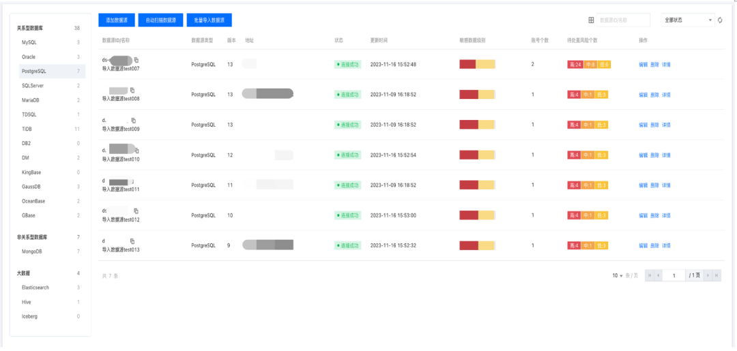
Task: Edit (编辑) the test007 data source
Action: pyautogui.click(x=643, y=64)
